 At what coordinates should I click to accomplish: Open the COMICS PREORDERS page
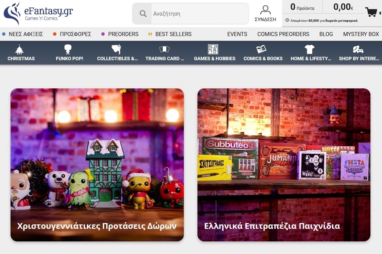[283, 34]
